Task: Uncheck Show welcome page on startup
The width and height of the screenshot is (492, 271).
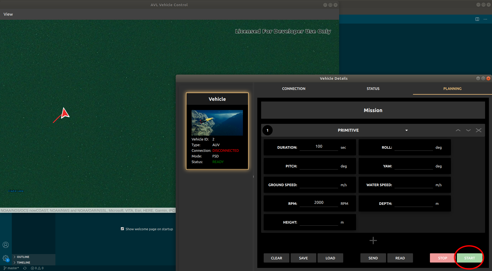Action: point(122,229)
